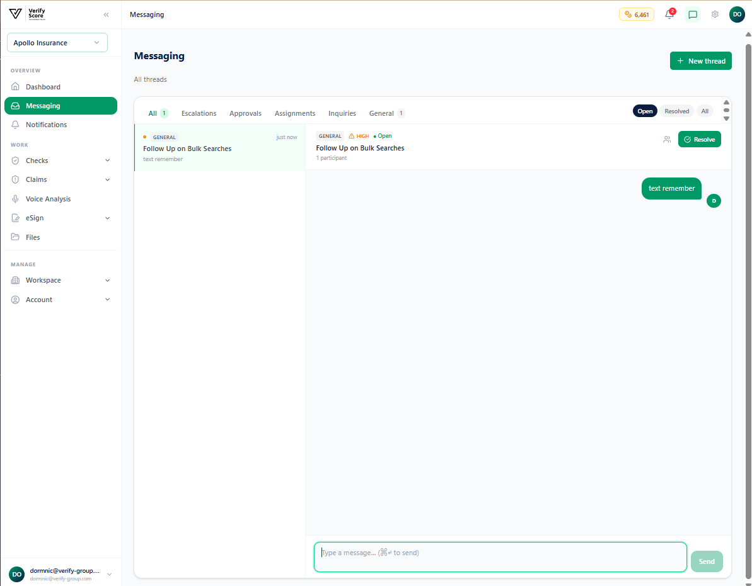Click the text remember message bubble
752x586 pixels.
point(671,189)
